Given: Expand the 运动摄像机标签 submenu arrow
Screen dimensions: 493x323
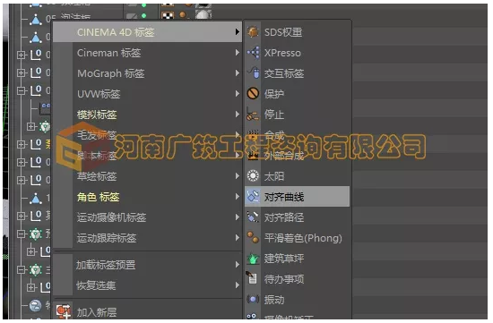Looking at the screenshot, I should click(x=238, y=217).
